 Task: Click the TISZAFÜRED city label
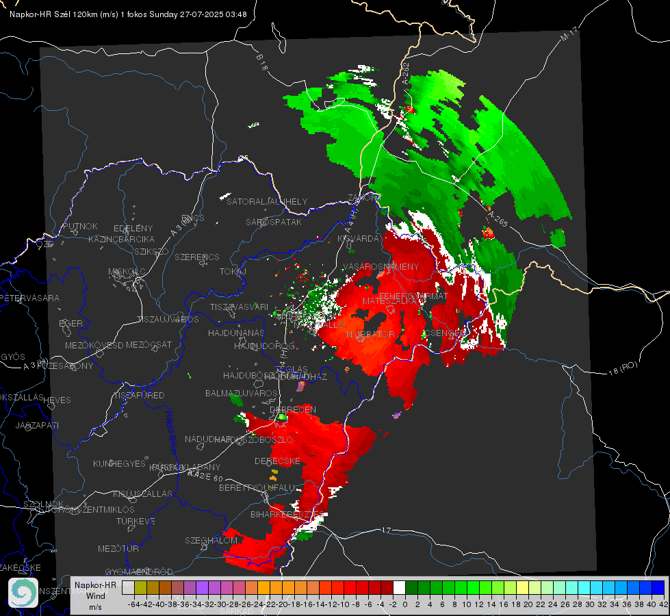pos(139,395)
